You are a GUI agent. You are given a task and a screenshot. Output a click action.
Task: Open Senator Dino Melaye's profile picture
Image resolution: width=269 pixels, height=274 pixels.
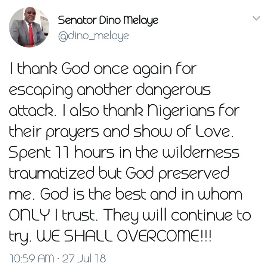29,27
